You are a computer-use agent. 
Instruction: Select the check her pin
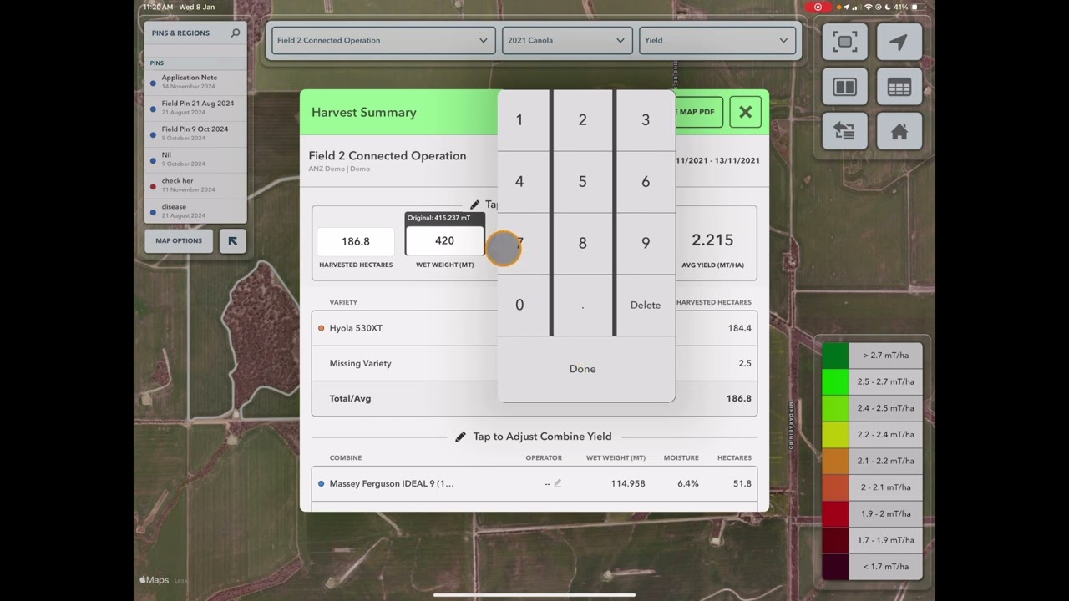[x=196, y=185]
